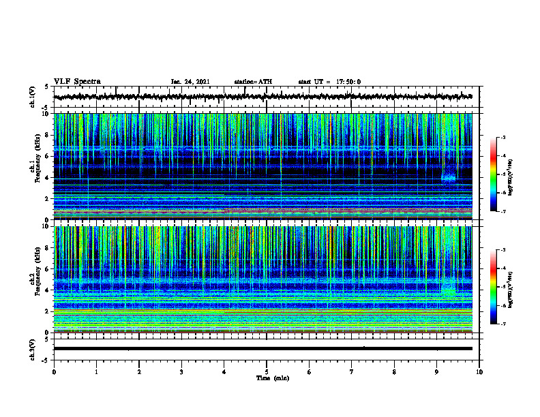Select the "Time (min)" axis title
This screenshot has height=417, width=540.
click(x=273, y=378)
